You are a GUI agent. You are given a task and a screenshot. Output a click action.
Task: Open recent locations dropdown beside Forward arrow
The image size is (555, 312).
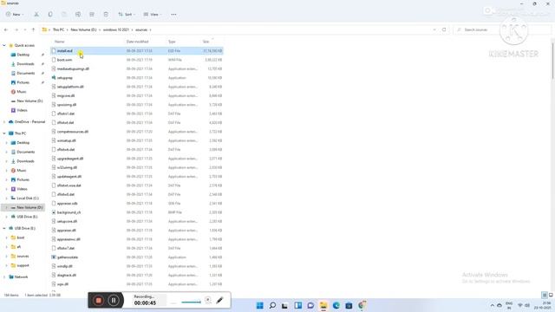(x=25, y=29)
